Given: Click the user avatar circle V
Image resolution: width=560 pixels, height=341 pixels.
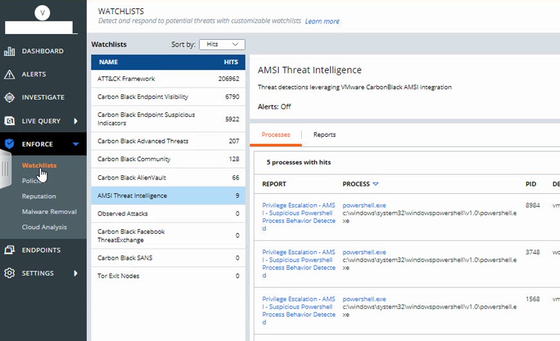Looking at the screenshot, I should (42, 13).
